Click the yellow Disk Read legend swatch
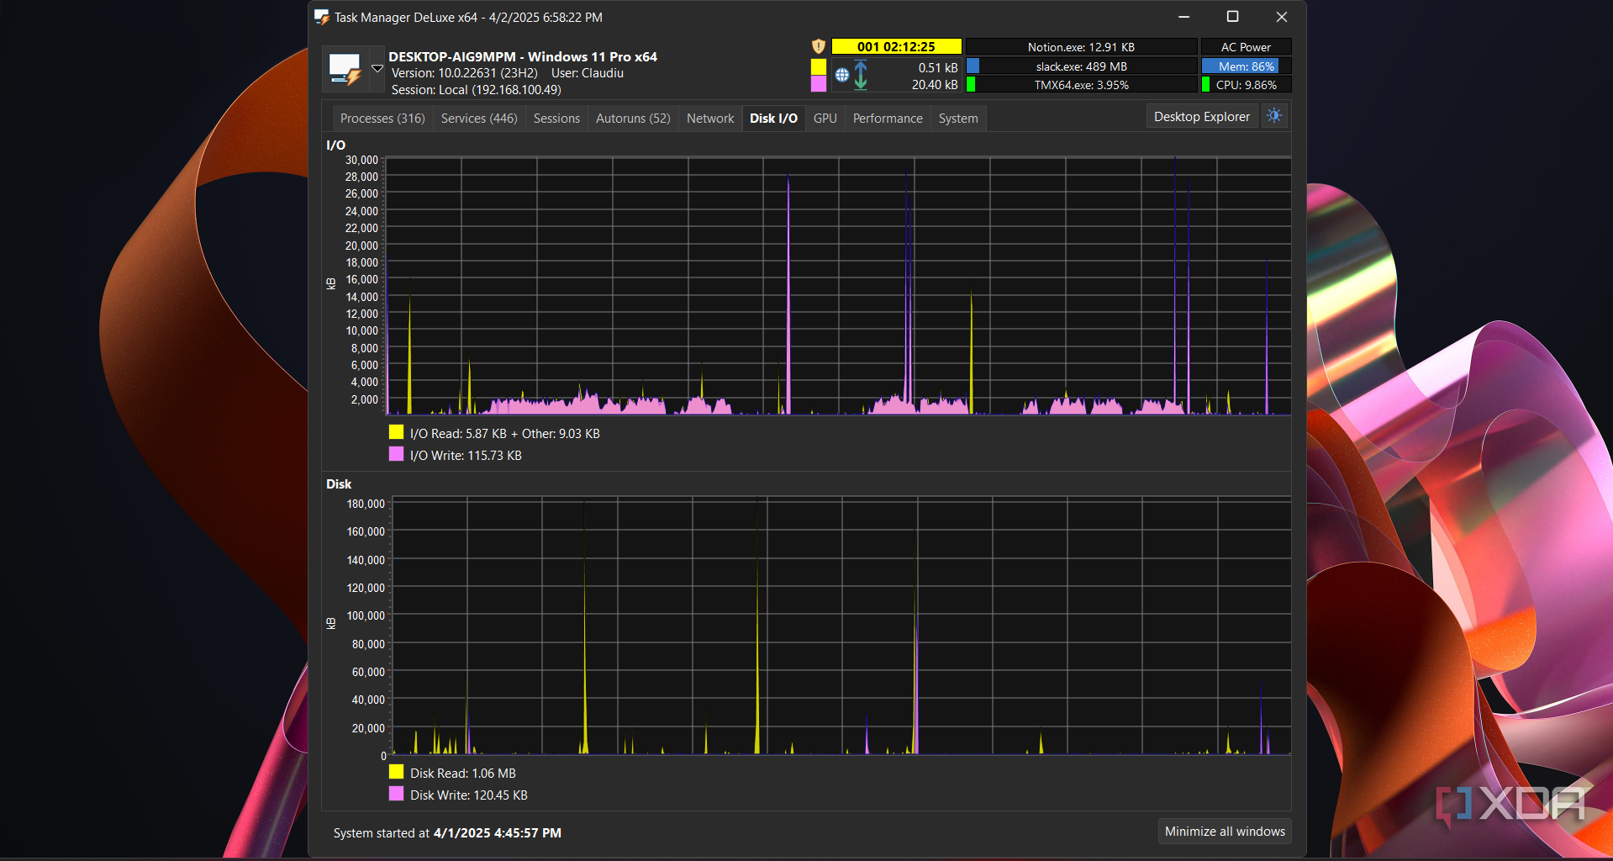This screenshot has height=861, width=1613. click(x=397, y=772)
